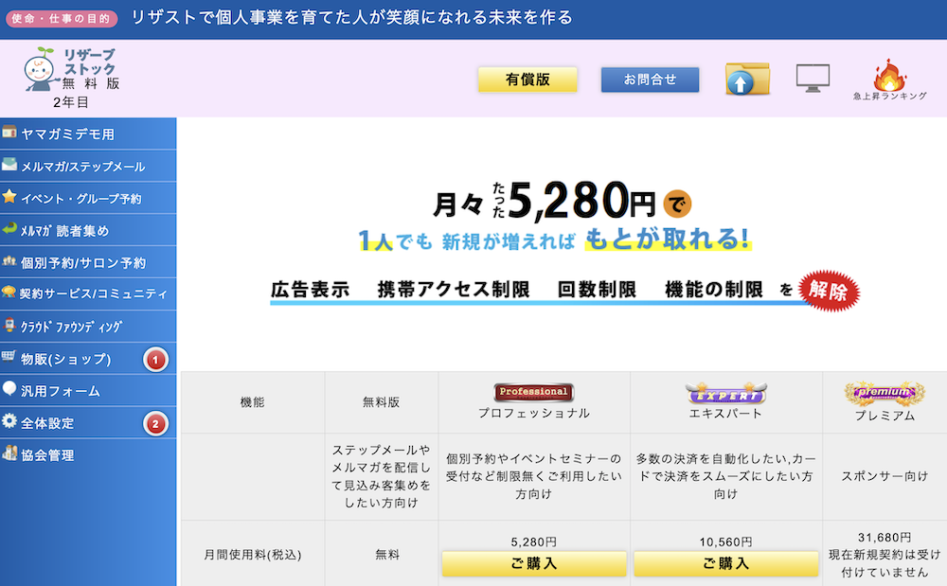The width and height of the screenshot is (947, 586).
Task: Open the メルマガ/ステップメール envelope icon
Action: click(9, 166)
